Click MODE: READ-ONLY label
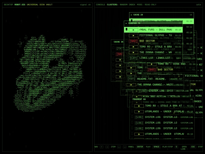The image size is (205, 154). [x=147, y=5]
